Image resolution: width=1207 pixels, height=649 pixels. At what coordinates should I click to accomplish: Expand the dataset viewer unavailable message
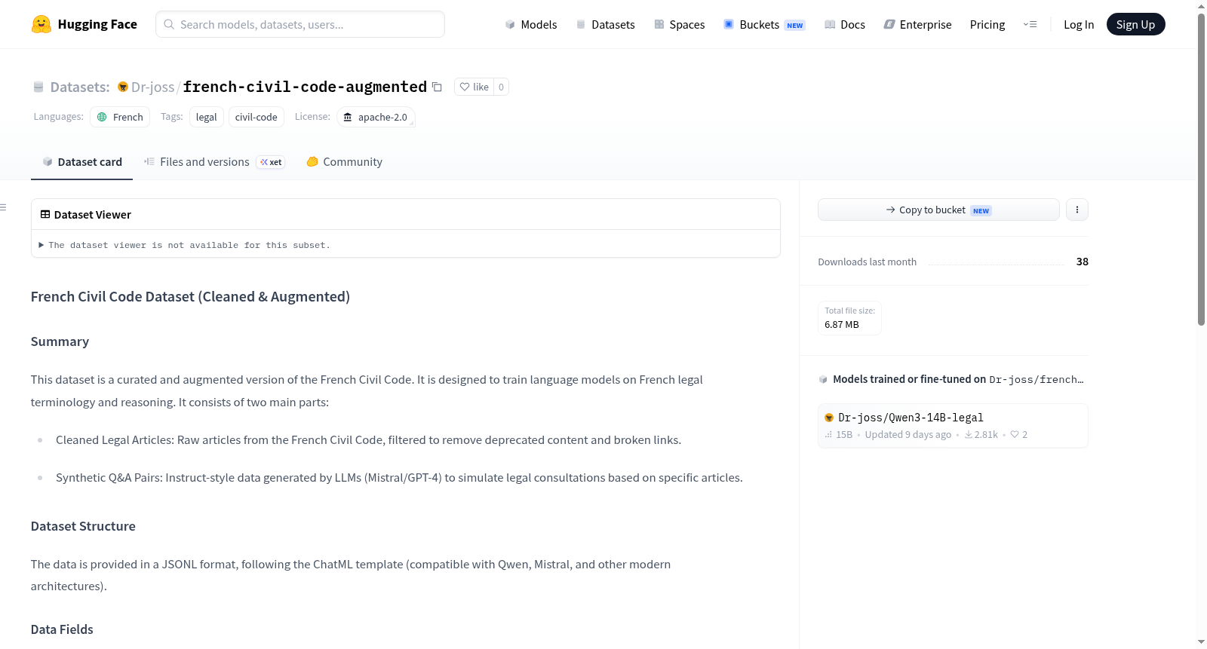point(185,245)
